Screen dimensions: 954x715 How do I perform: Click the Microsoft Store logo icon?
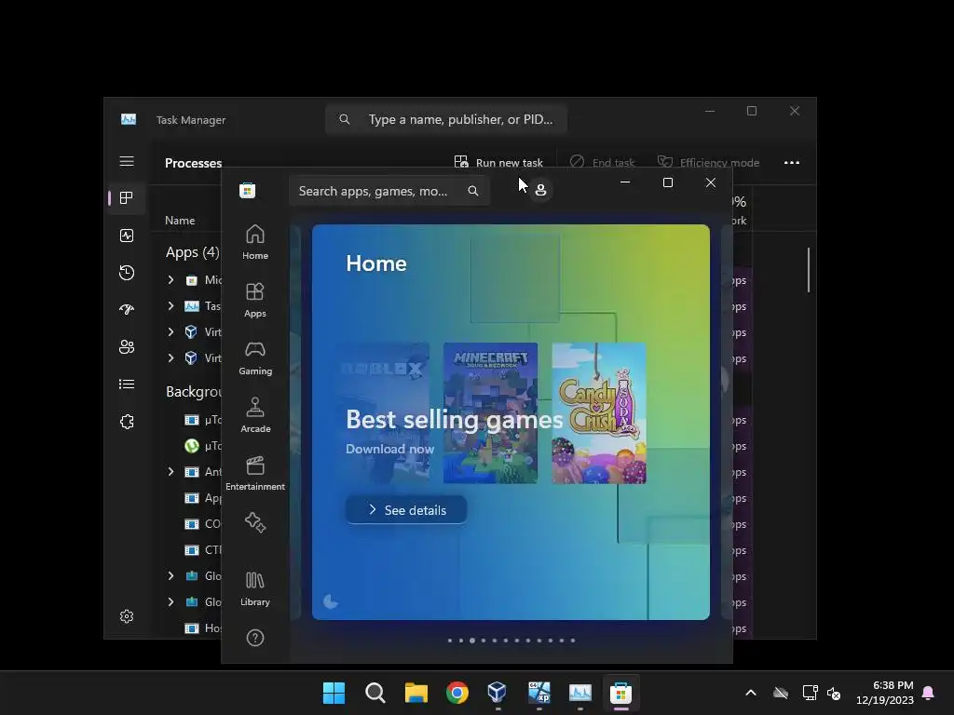click(x=247, y=191)
